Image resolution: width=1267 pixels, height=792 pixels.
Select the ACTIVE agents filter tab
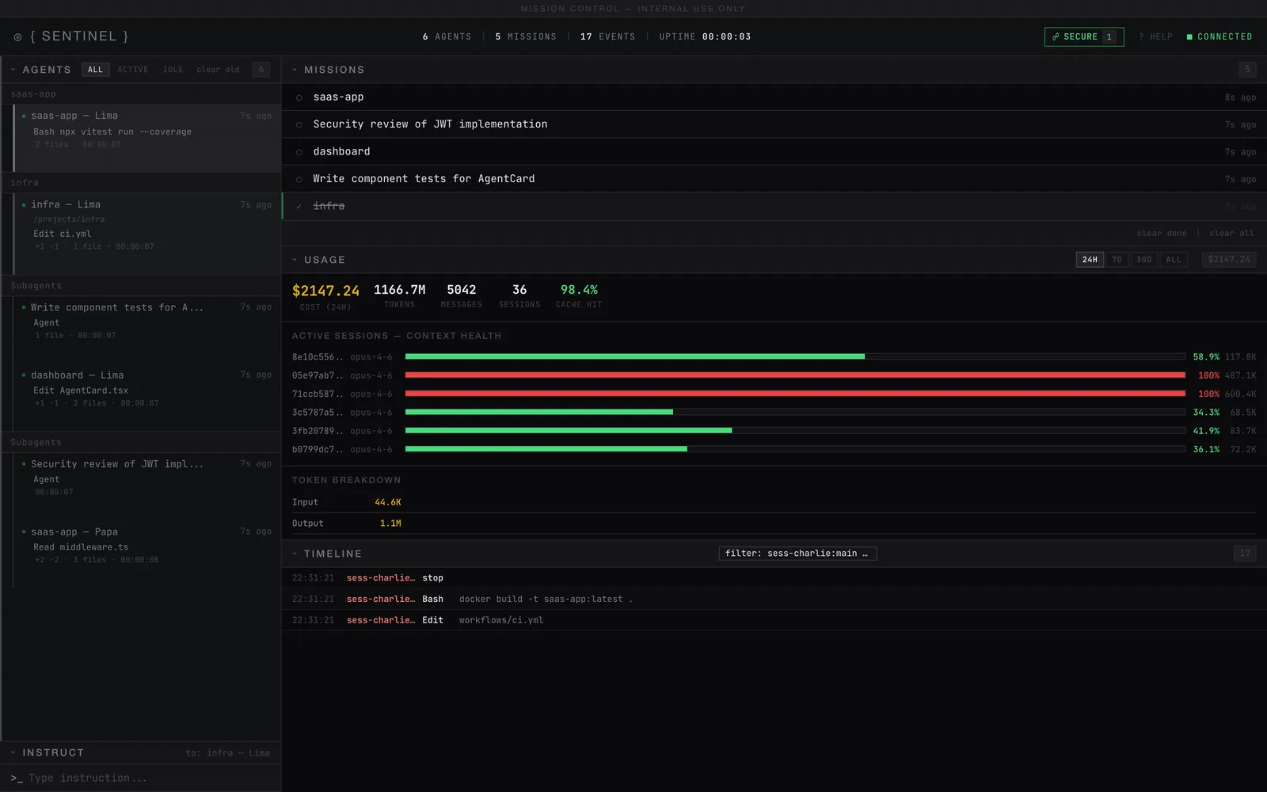(133, 70)
